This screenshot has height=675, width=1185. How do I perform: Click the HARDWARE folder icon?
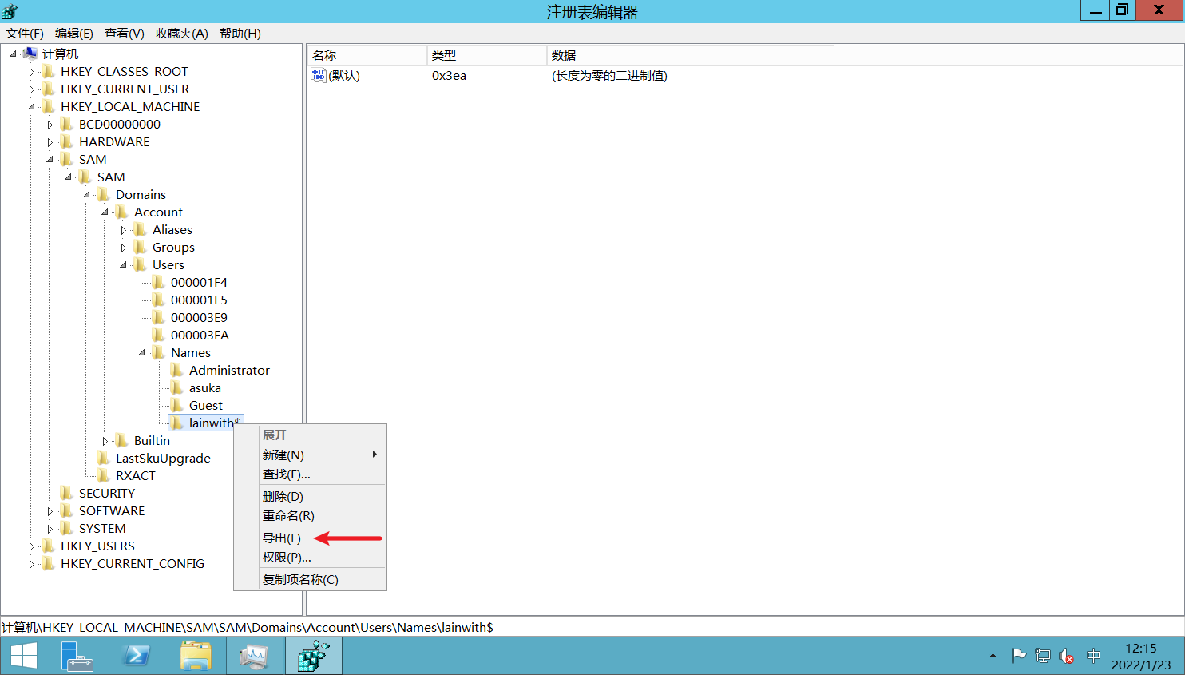click(67, 141)
